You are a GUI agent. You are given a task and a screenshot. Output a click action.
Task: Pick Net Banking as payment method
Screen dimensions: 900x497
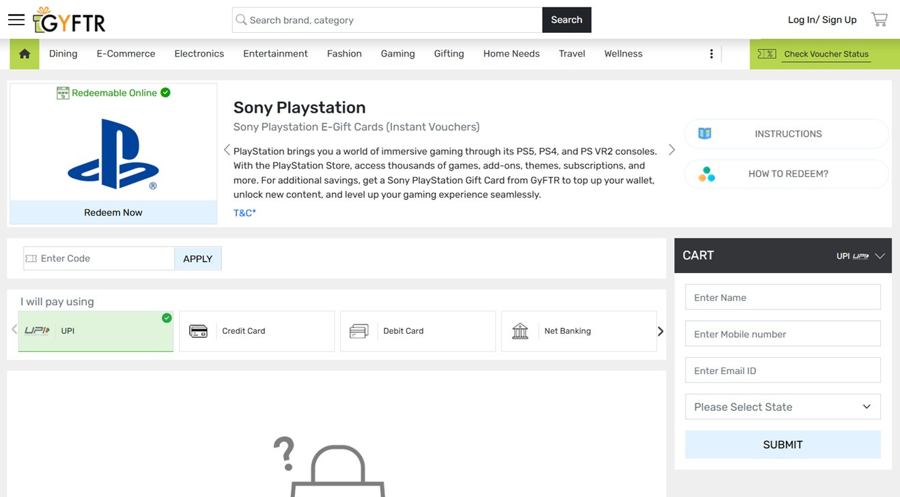[x=578, y=331]
